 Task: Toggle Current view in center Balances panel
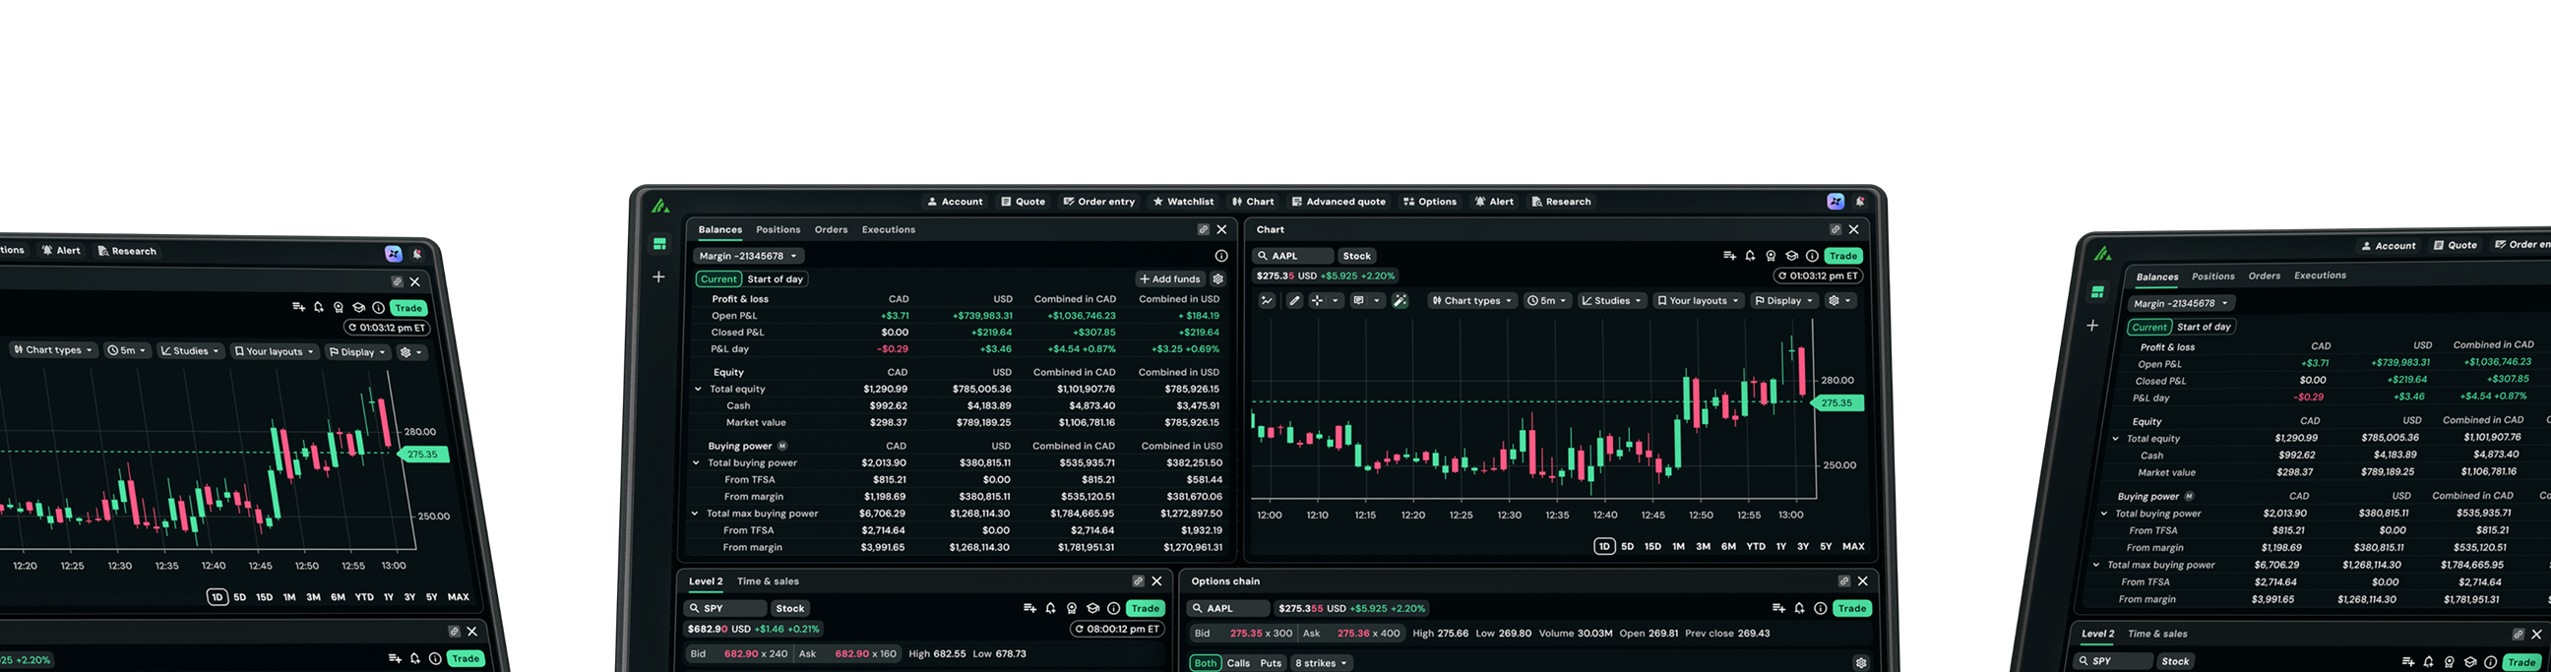point(719,279)
